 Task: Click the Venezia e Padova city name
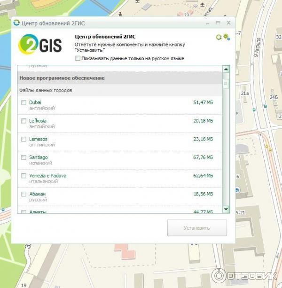(47, 176)
